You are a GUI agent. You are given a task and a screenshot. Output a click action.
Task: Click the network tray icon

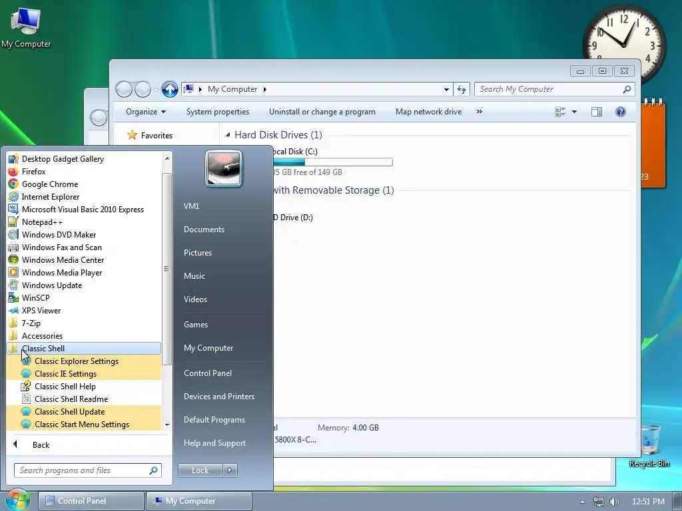(x=599, y=502)
